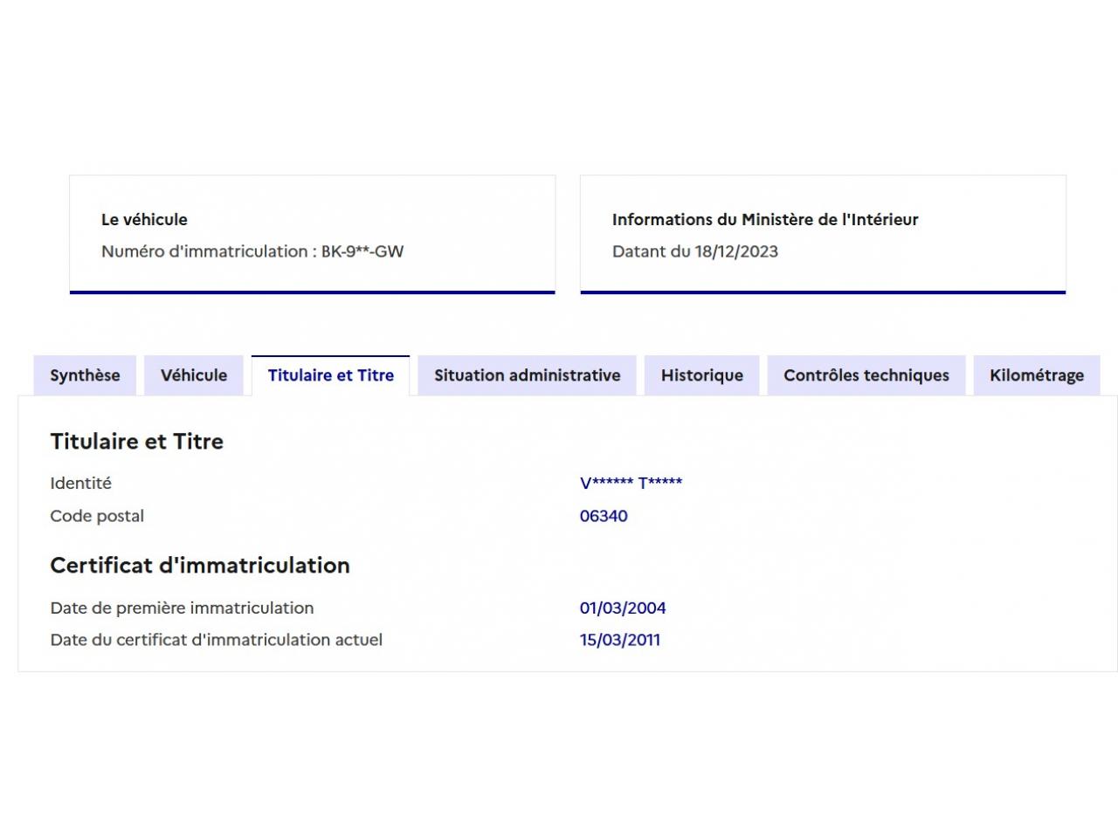The height and width of the screenshot is (838, 1118).
Task: Click the masked identity value V****** T*****
Action: (631, 484)
